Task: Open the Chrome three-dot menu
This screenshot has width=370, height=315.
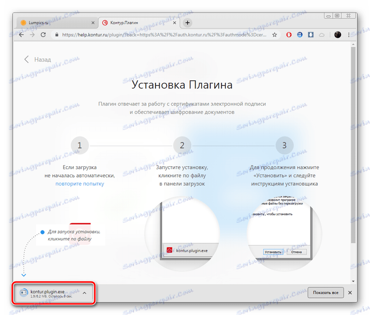Action: (x=349, y=35)
